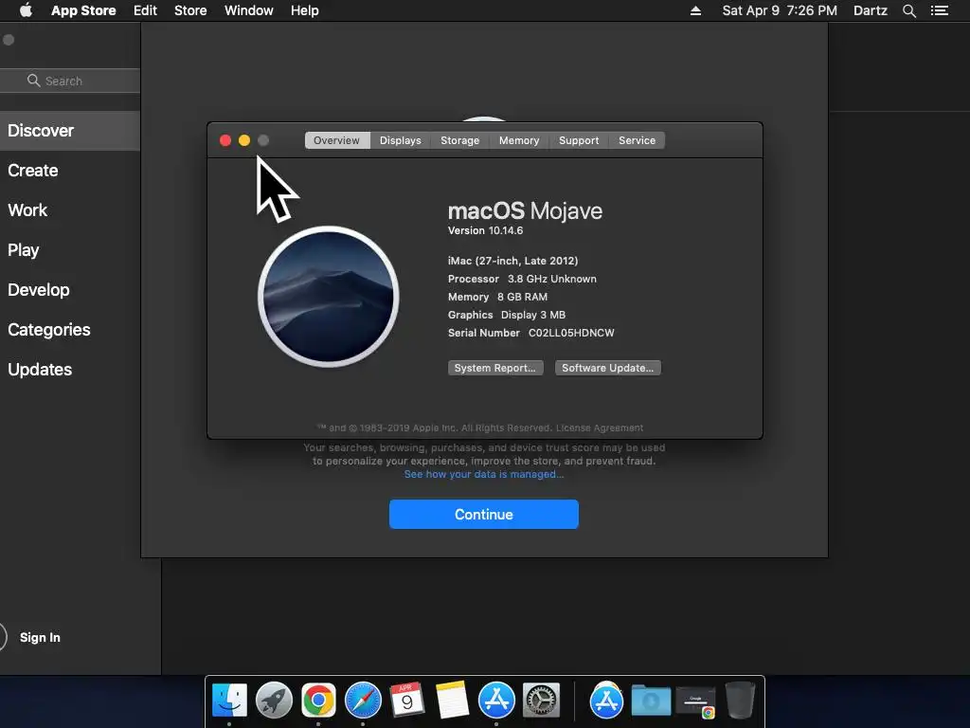Open the Help menu

click(x=305, y=10)
